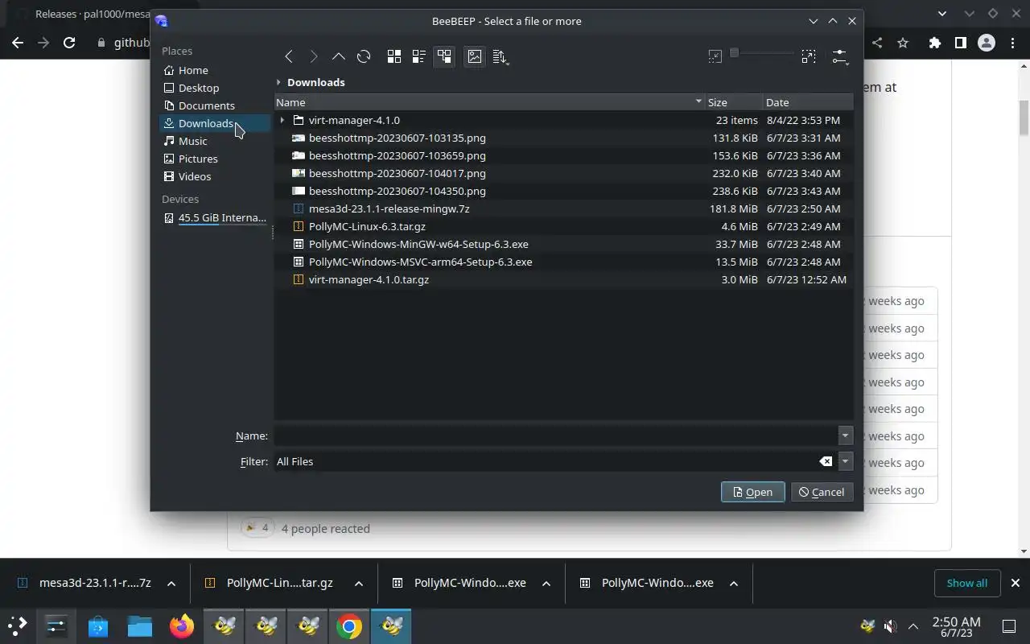The image size is (1030, 644).
Task: Open the file dialog options menu
Action: tap(840, 56)
